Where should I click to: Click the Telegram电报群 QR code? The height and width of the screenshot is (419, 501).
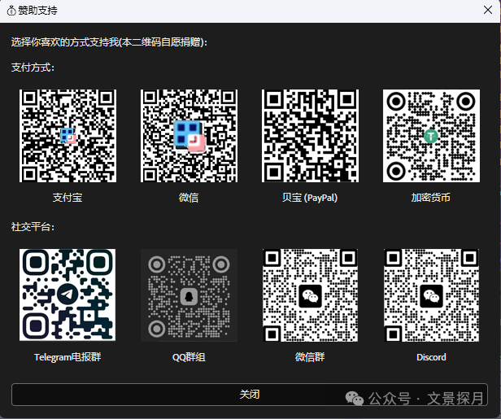[x=68, y=295]
